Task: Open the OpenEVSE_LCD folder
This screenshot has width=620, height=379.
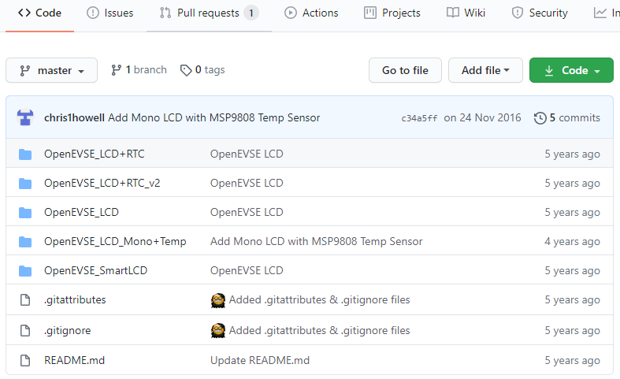Action: 81,213
